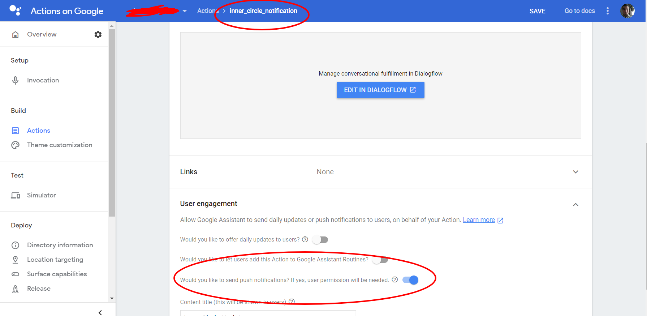647x316 pixels.
Task: Enable daily updates toggle
Action: pyautogui.click(x=320, y=239)
